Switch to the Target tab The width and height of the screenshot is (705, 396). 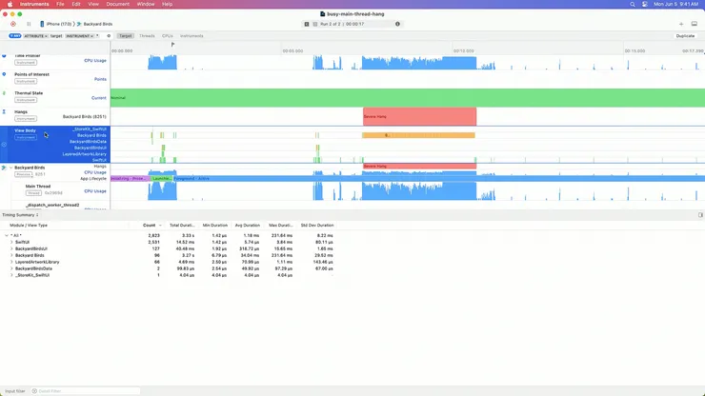click(126, 36)
